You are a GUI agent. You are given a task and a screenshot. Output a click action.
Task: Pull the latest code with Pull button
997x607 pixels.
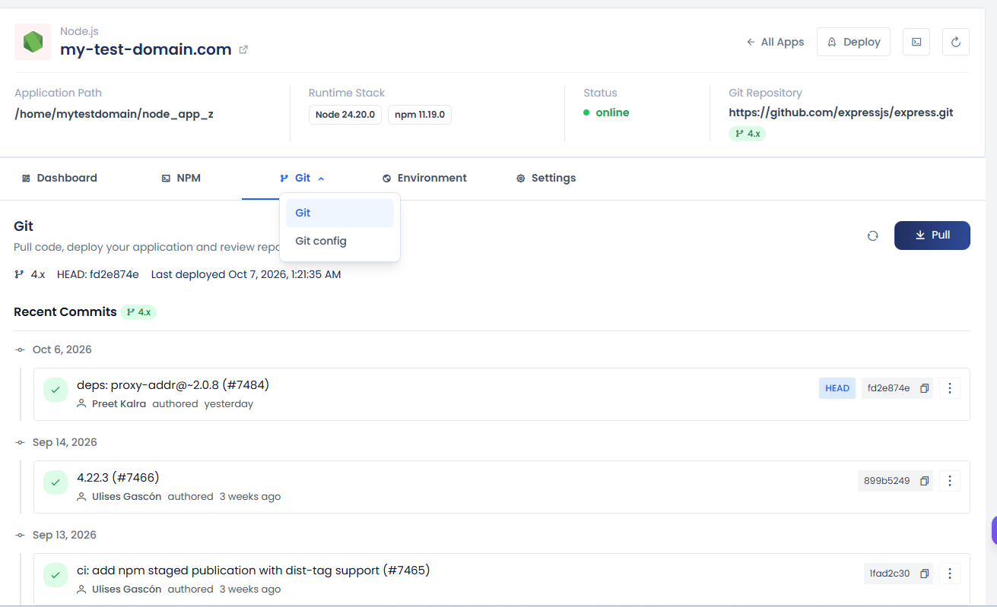(x=932, y=236)
